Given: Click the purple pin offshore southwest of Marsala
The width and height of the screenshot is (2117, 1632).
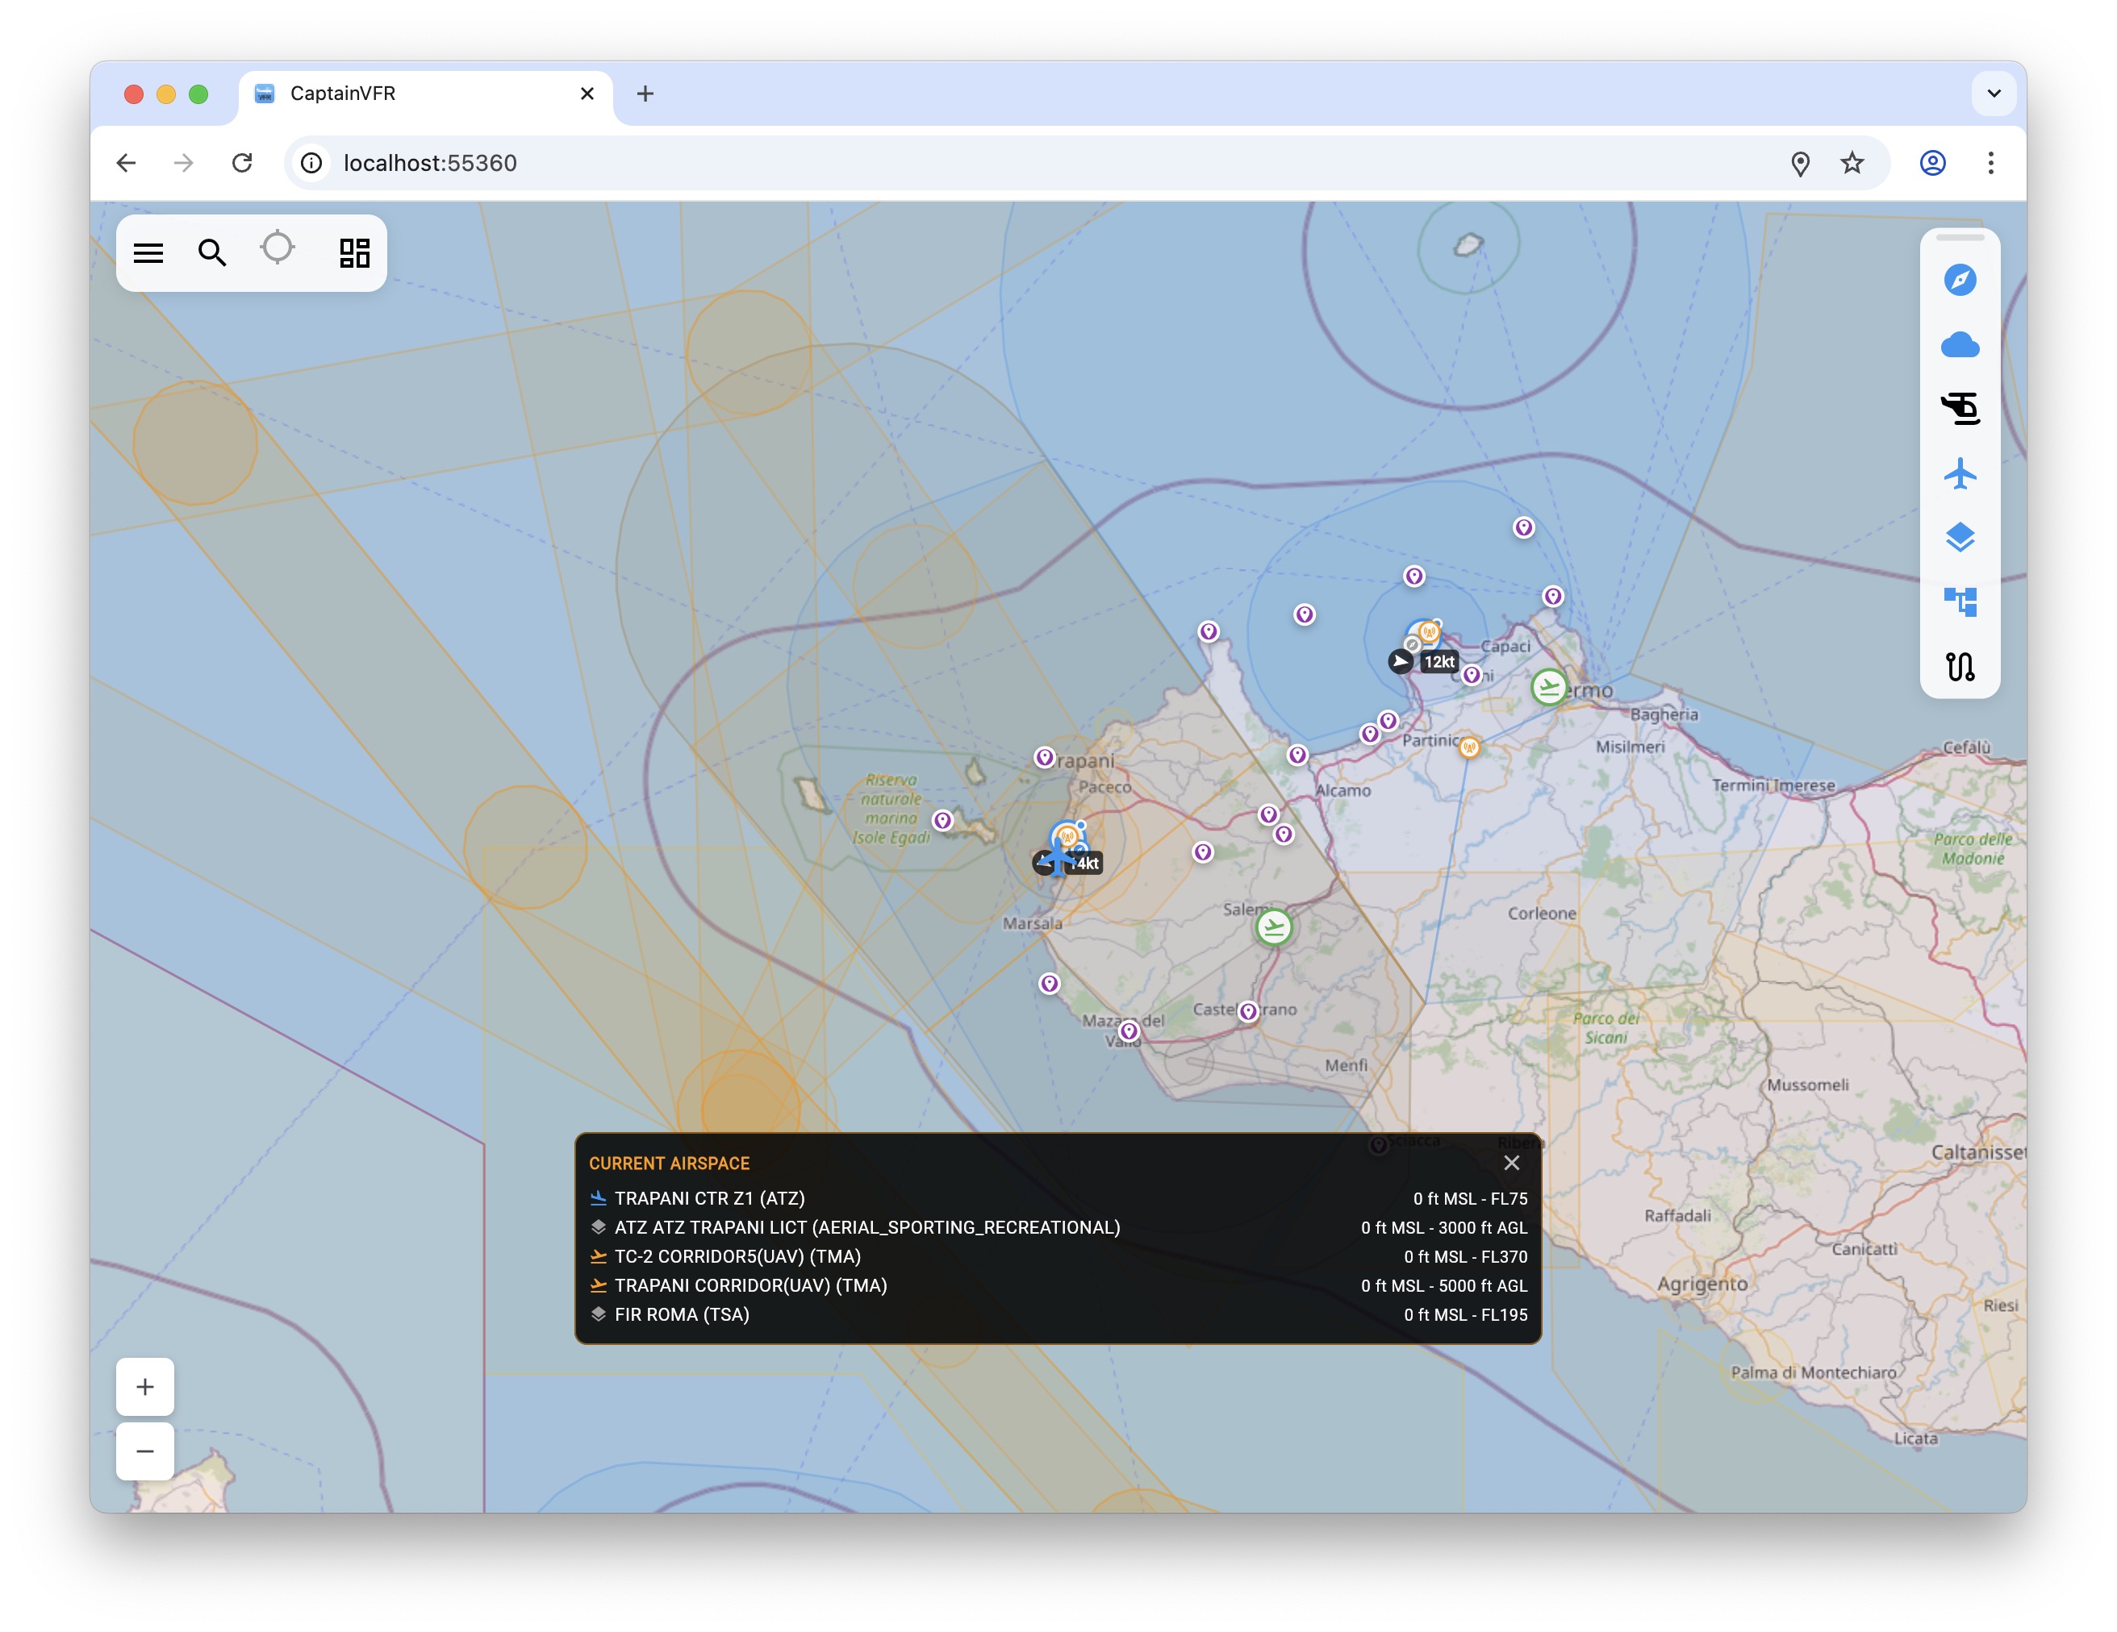Looking at the screenshot, I should 1049,984.
